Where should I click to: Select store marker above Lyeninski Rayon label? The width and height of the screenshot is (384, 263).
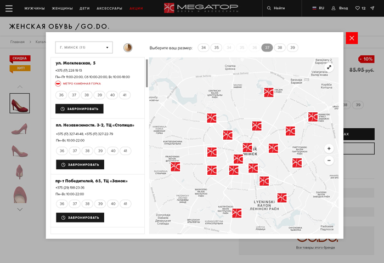pos(282,198)
